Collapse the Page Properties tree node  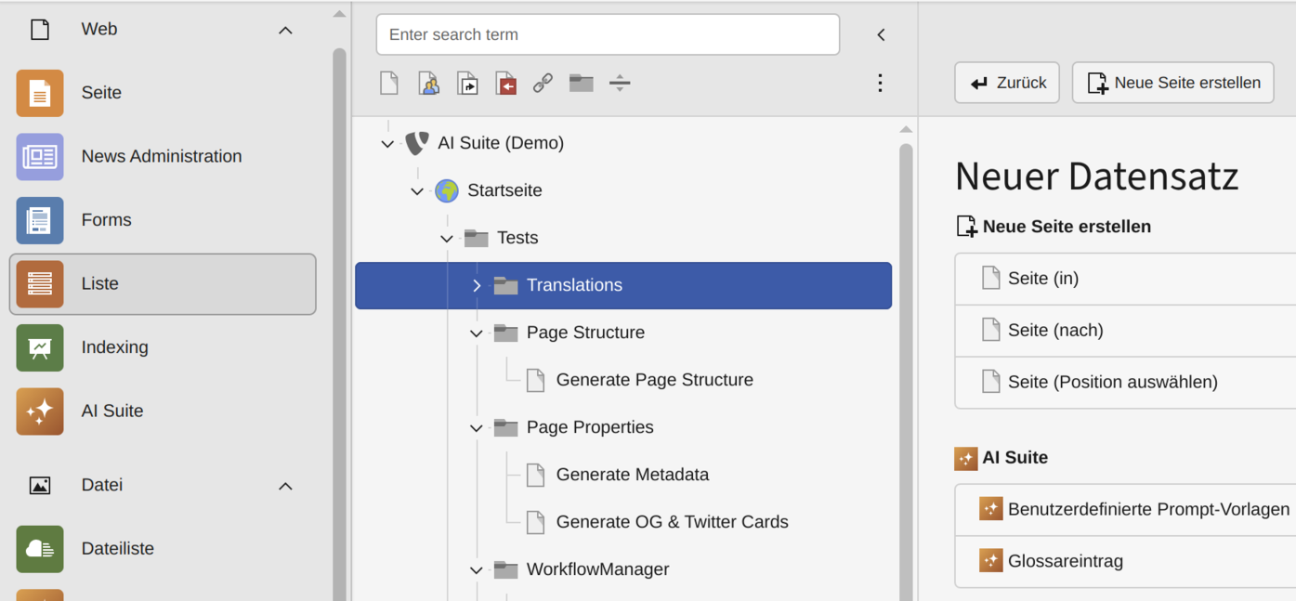477,427
